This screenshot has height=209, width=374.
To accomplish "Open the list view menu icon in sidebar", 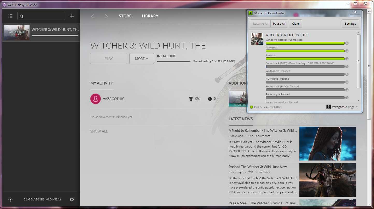I will point(10,16).
